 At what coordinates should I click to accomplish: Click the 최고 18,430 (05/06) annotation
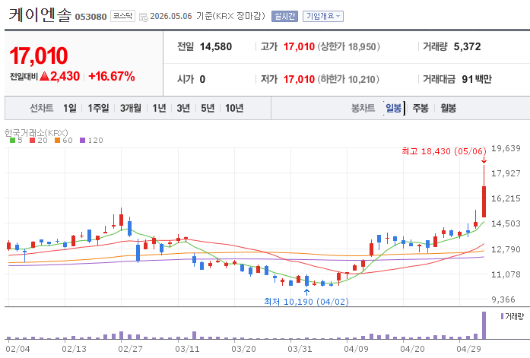[444, 151]
